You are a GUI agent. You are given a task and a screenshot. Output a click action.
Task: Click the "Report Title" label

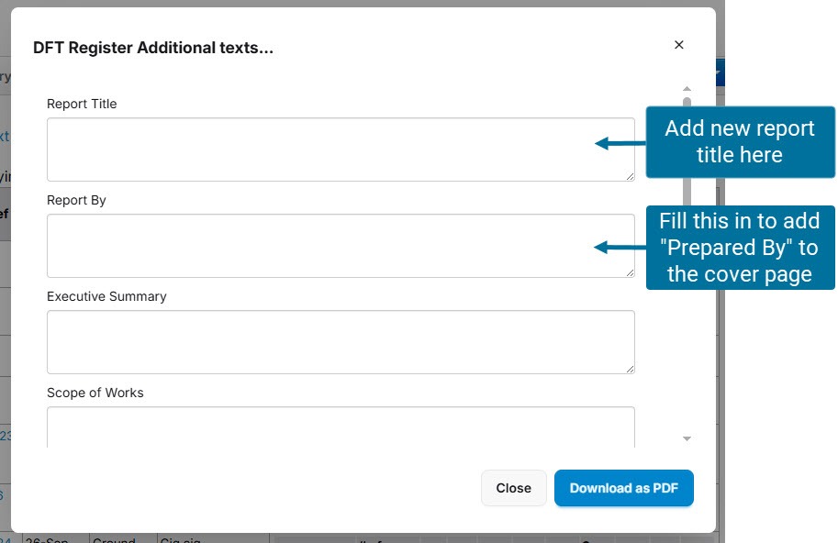[x=82, y=104]
